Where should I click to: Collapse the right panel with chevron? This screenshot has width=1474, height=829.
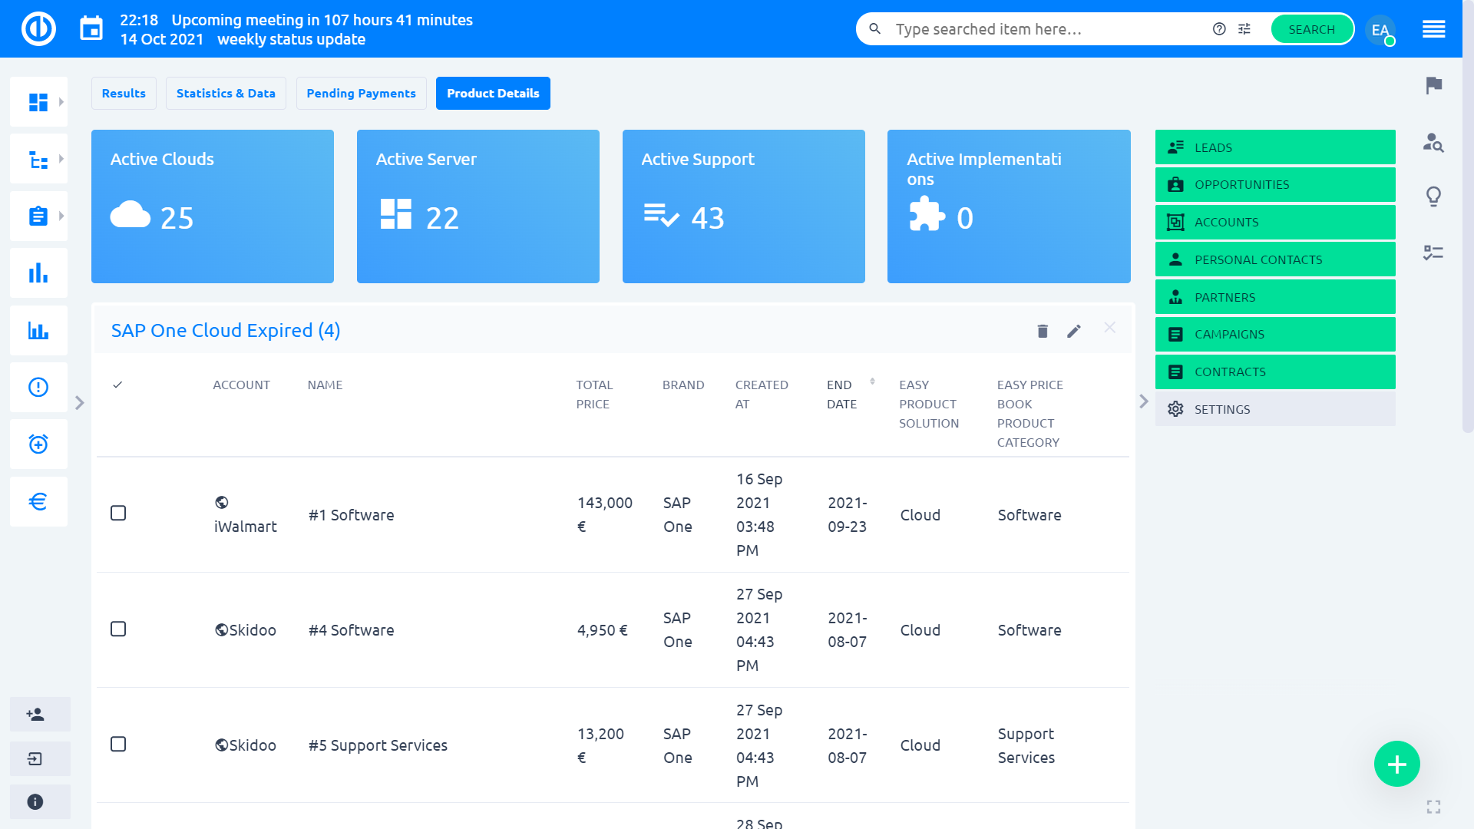pyautogui.click(x=1144, y=401)
